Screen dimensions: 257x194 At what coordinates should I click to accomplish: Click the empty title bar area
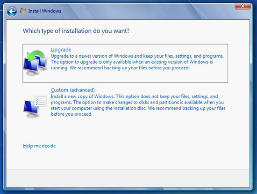148,11
